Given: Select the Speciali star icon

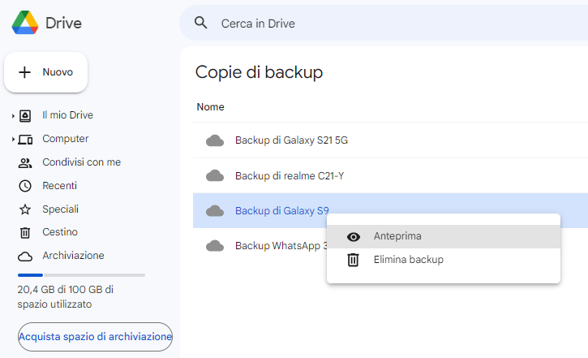Looking at the screenshot, I should tap(25, 209).
